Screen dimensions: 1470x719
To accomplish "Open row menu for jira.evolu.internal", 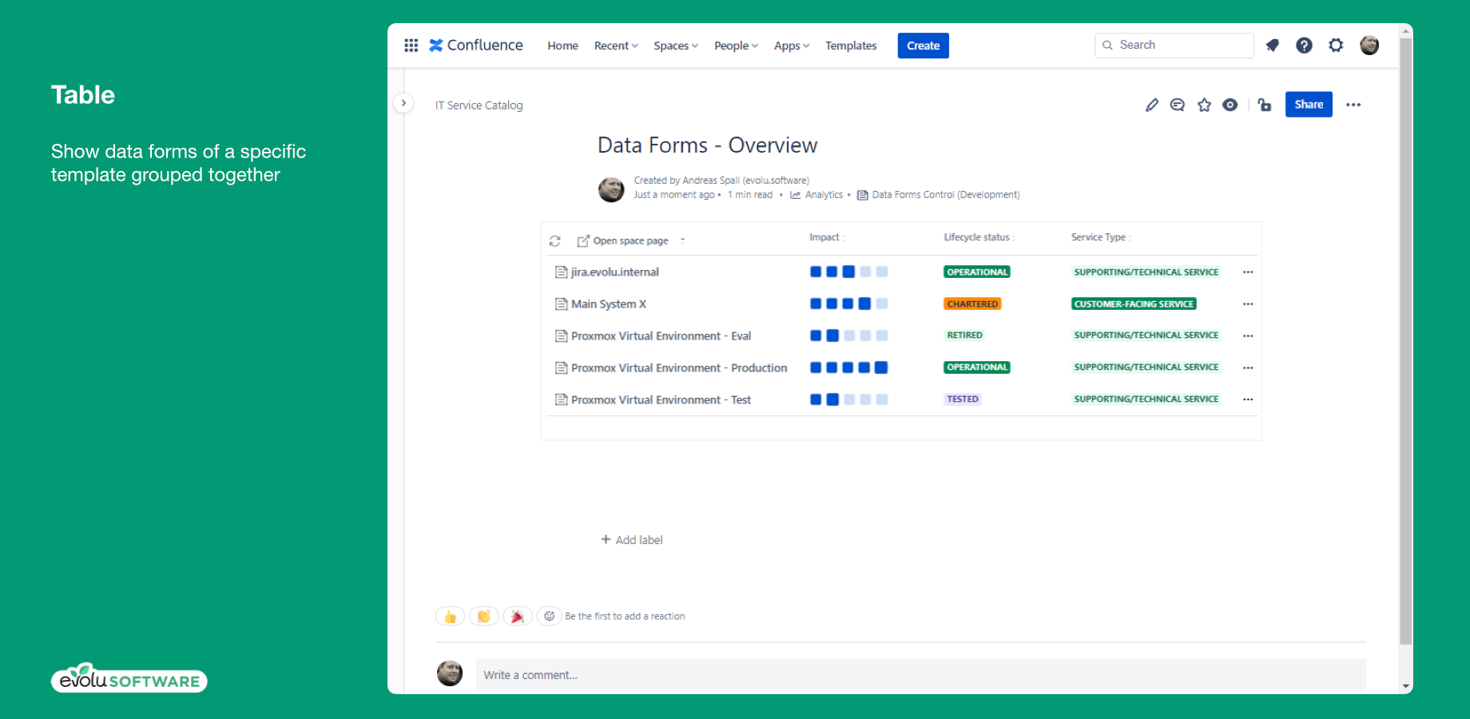I will click(x=1248, y=272).
